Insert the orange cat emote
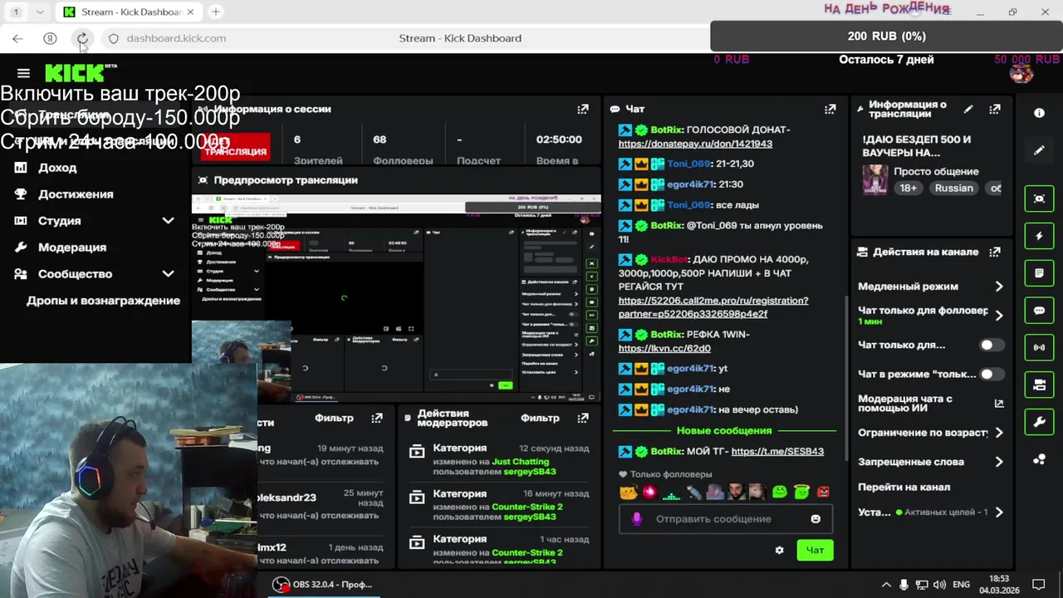This screenshot has height=598, width=1063. tap(628, 492)
